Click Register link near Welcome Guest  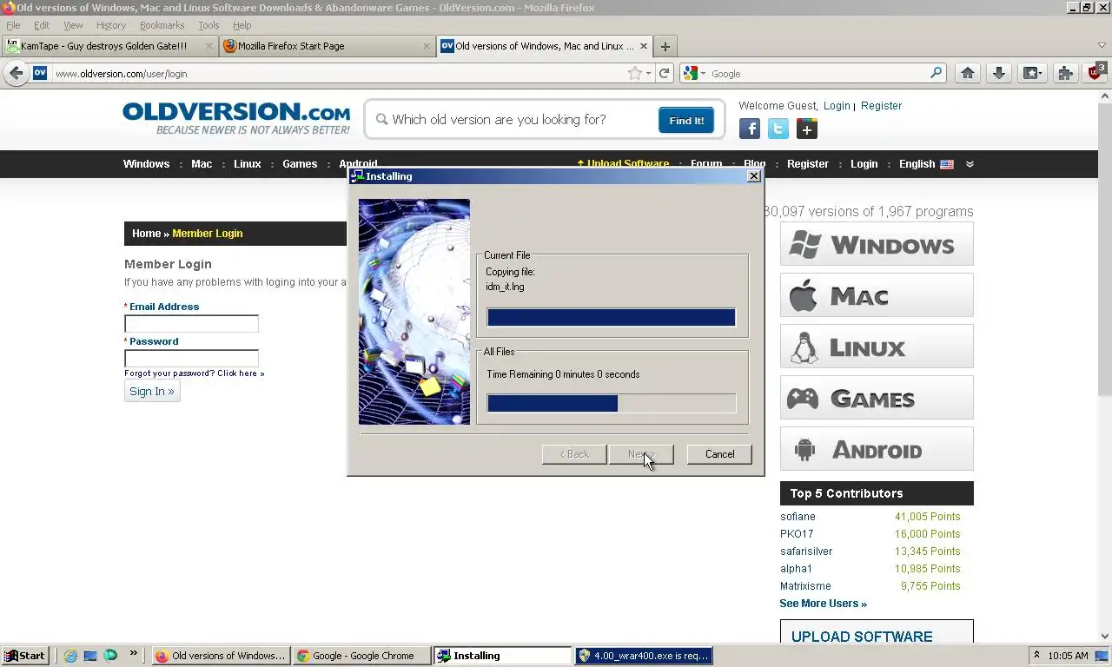click(881, 106)
